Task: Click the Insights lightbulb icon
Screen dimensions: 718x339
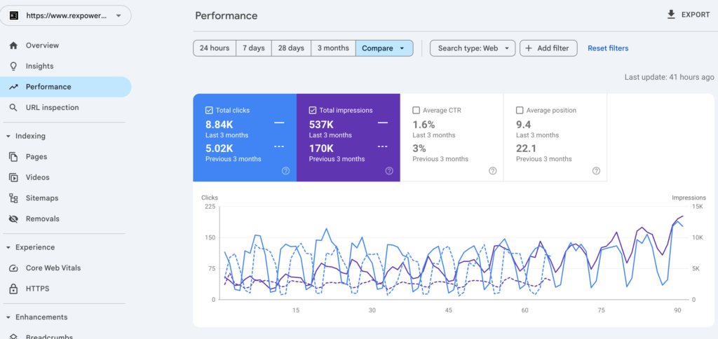Action: 13,67
